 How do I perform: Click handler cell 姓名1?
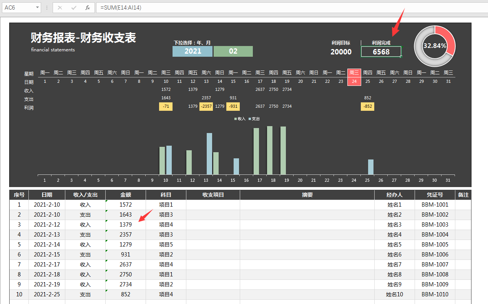pyautogui.click(x=395, y=205)
